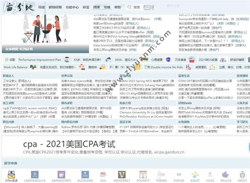250x183 pixels.
Task: Open the 一亩三分地 site logo
Action: coord(19,7)
